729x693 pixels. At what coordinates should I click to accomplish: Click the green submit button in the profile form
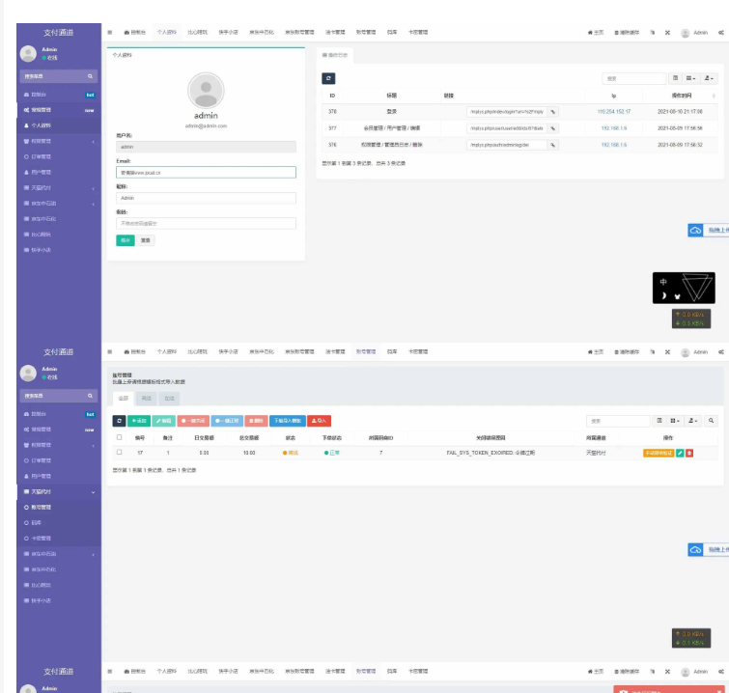pyautogui.click(x=125, y=240)
